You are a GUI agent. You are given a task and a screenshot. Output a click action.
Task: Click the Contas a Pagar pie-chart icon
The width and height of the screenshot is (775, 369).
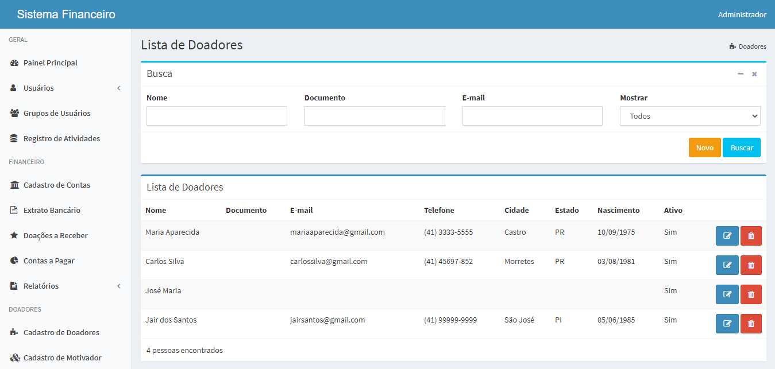[14, 261]
